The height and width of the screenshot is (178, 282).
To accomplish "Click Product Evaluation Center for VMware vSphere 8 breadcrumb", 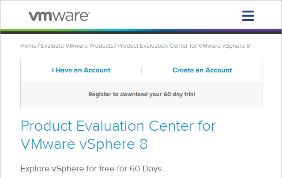I will 184,46.
